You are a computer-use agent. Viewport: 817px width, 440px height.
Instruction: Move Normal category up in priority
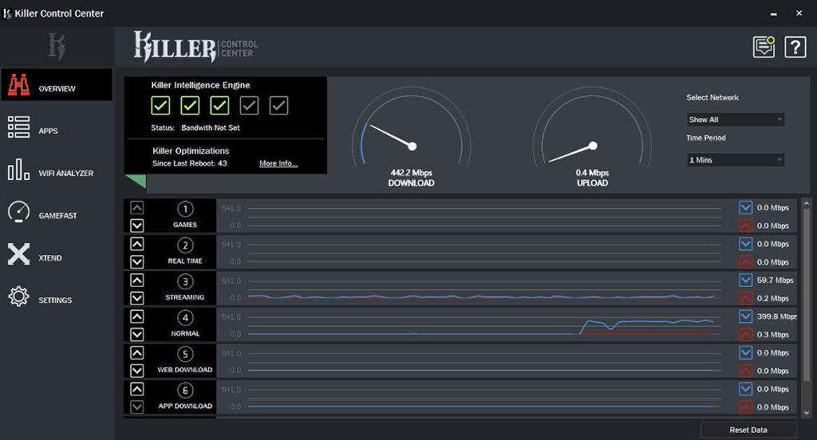tap(137, 316)
